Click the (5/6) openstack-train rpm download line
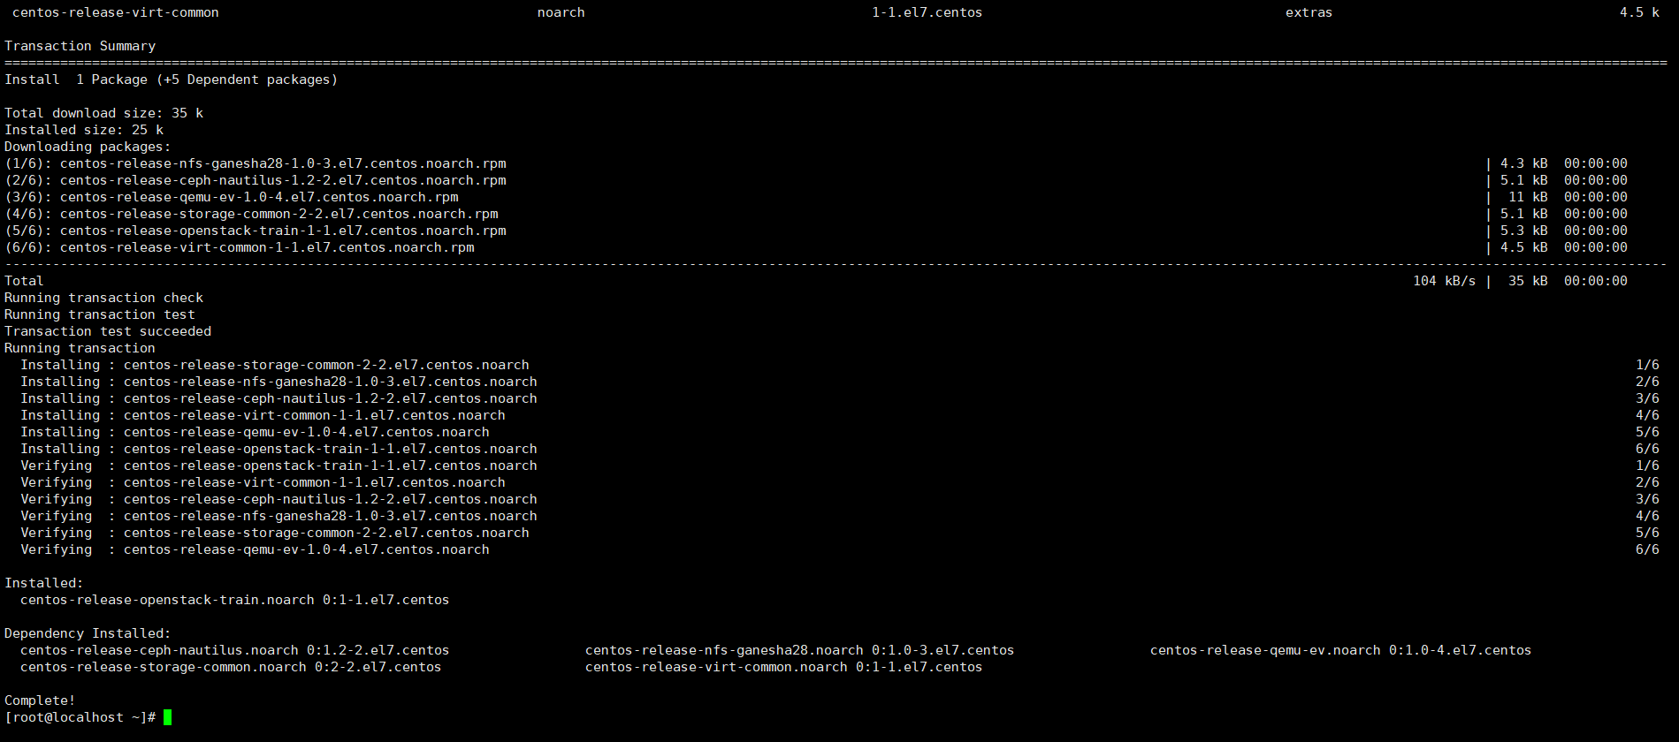Viewport: 1679px width, 742px height. [x=256, y=231]
